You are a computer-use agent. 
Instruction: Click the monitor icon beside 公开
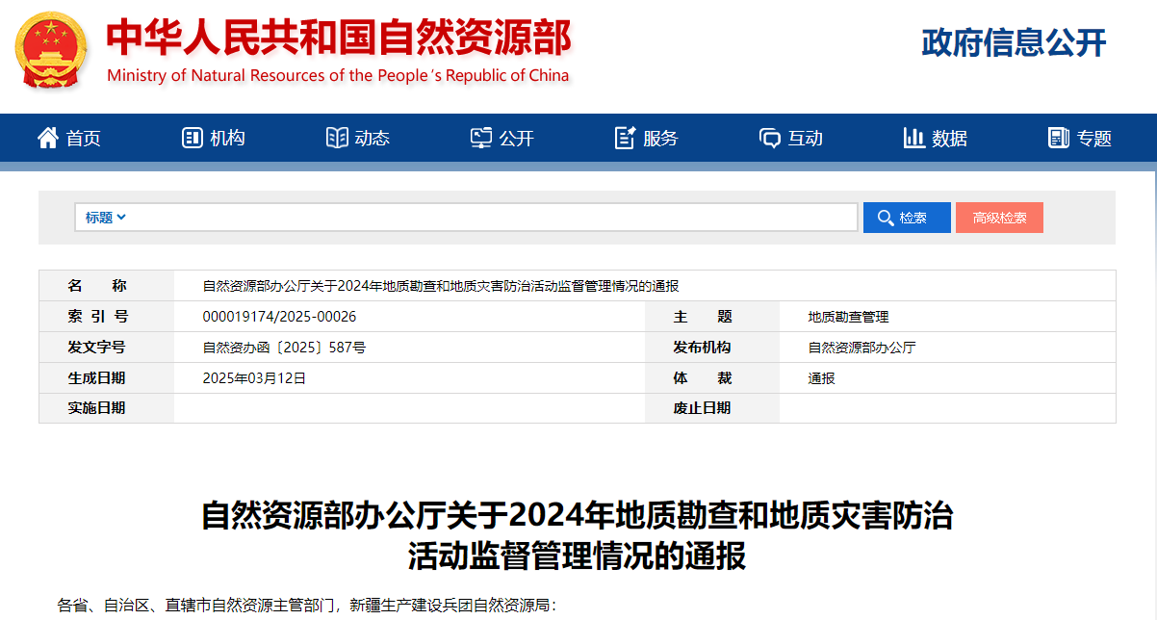pos(481,138)
